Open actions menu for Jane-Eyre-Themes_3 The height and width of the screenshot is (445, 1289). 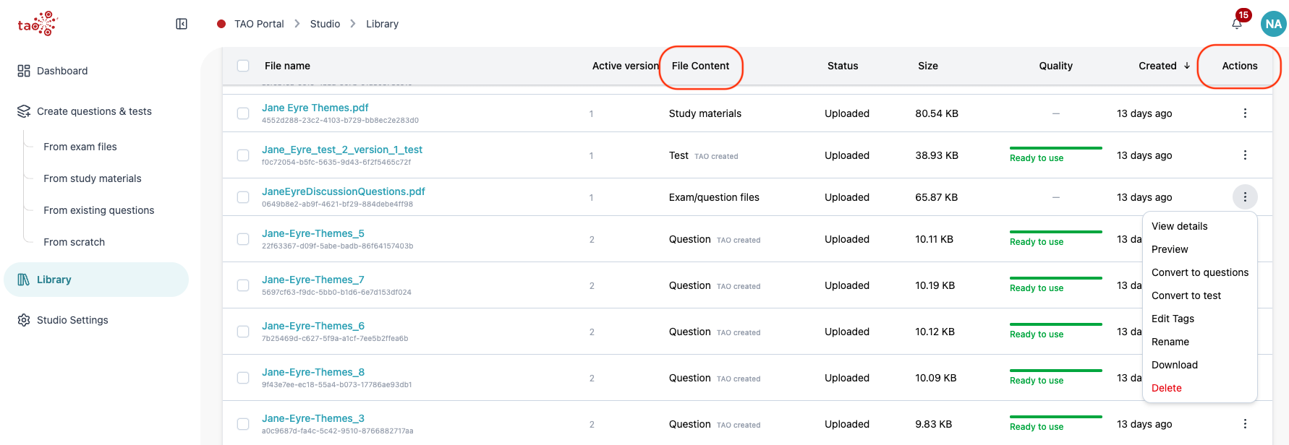1245,424
